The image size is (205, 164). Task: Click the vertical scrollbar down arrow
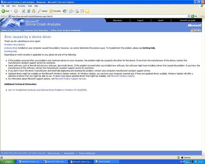(203, 154)
